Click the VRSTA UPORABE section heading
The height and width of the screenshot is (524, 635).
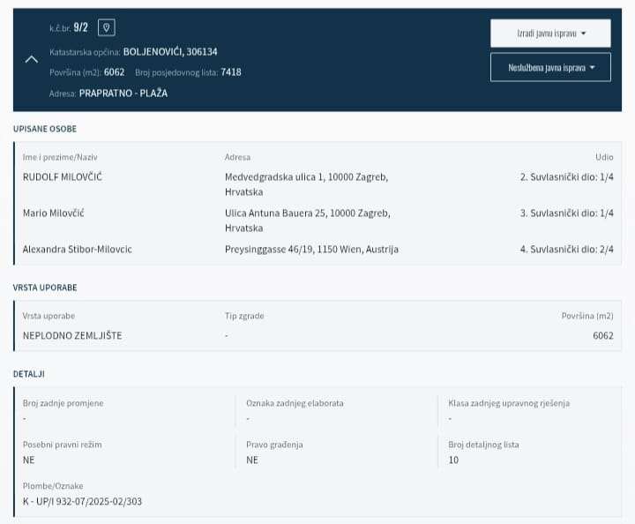click(45, 288)
